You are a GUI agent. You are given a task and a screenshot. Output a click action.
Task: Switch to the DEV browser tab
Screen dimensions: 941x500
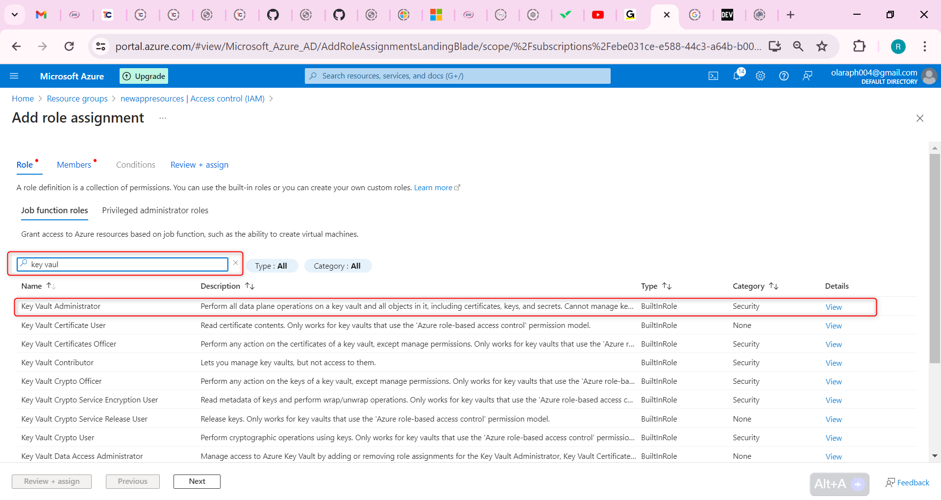click(x=727, y=15)
